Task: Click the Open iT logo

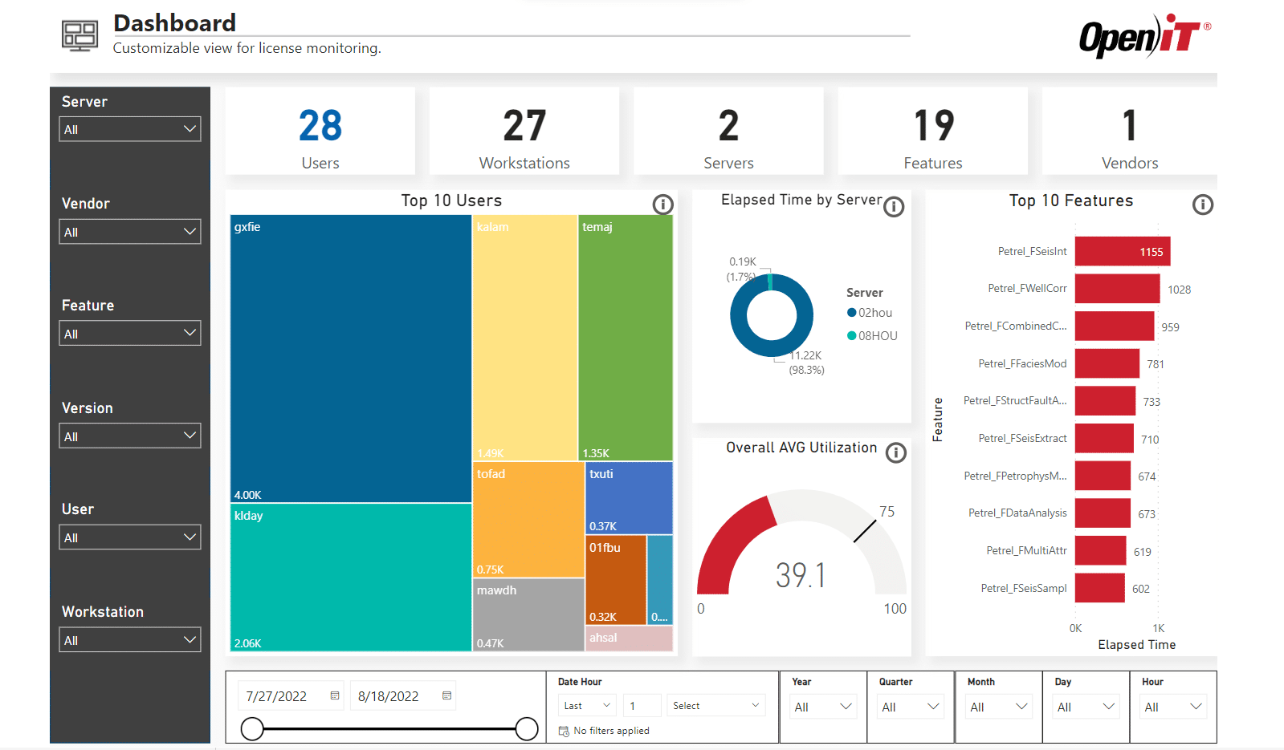Action: pos(1145,36)
